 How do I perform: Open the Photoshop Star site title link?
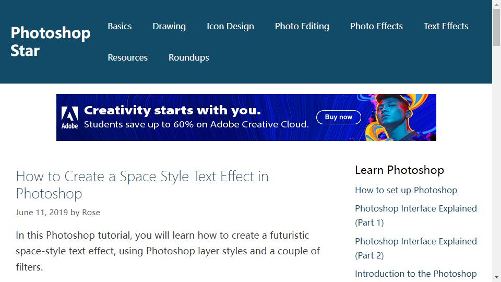(x=51, y=42)
